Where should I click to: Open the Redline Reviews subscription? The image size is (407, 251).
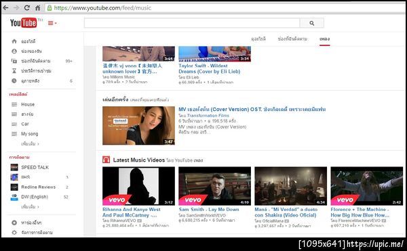coord(39,187)
